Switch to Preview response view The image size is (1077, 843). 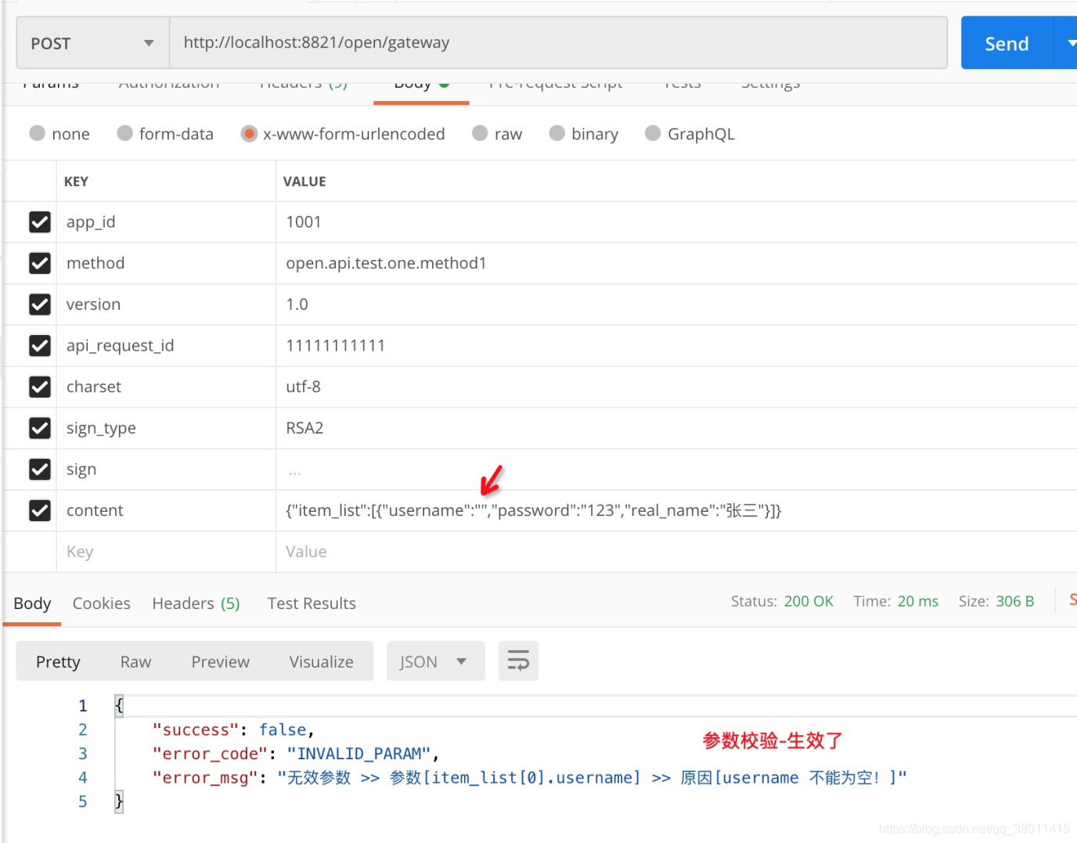tap(220, 661)
